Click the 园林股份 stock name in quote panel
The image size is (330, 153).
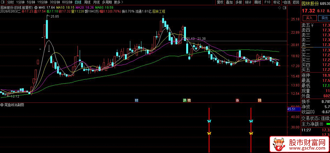point(310,4)
